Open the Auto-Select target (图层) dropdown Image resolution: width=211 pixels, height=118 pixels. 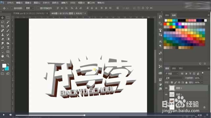coord(30,8)
